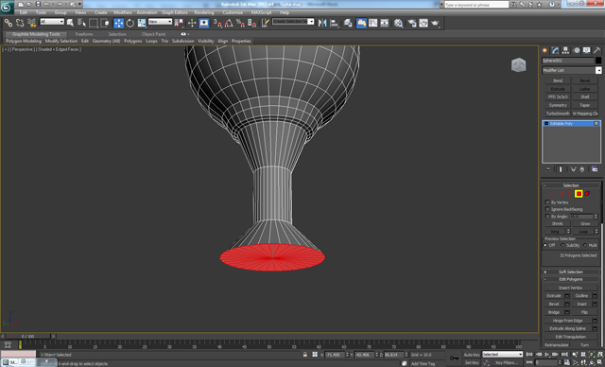Add the TurboSmooth modifier button
Viewport: 605px width, 367px height.
point(558,114)
